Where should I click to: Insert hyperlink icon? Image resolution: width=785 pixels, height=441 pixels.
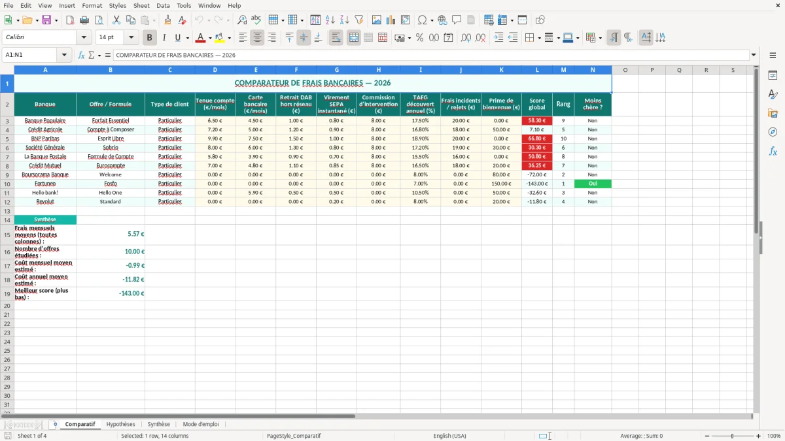pyautogui.click(x=442, y=20)
